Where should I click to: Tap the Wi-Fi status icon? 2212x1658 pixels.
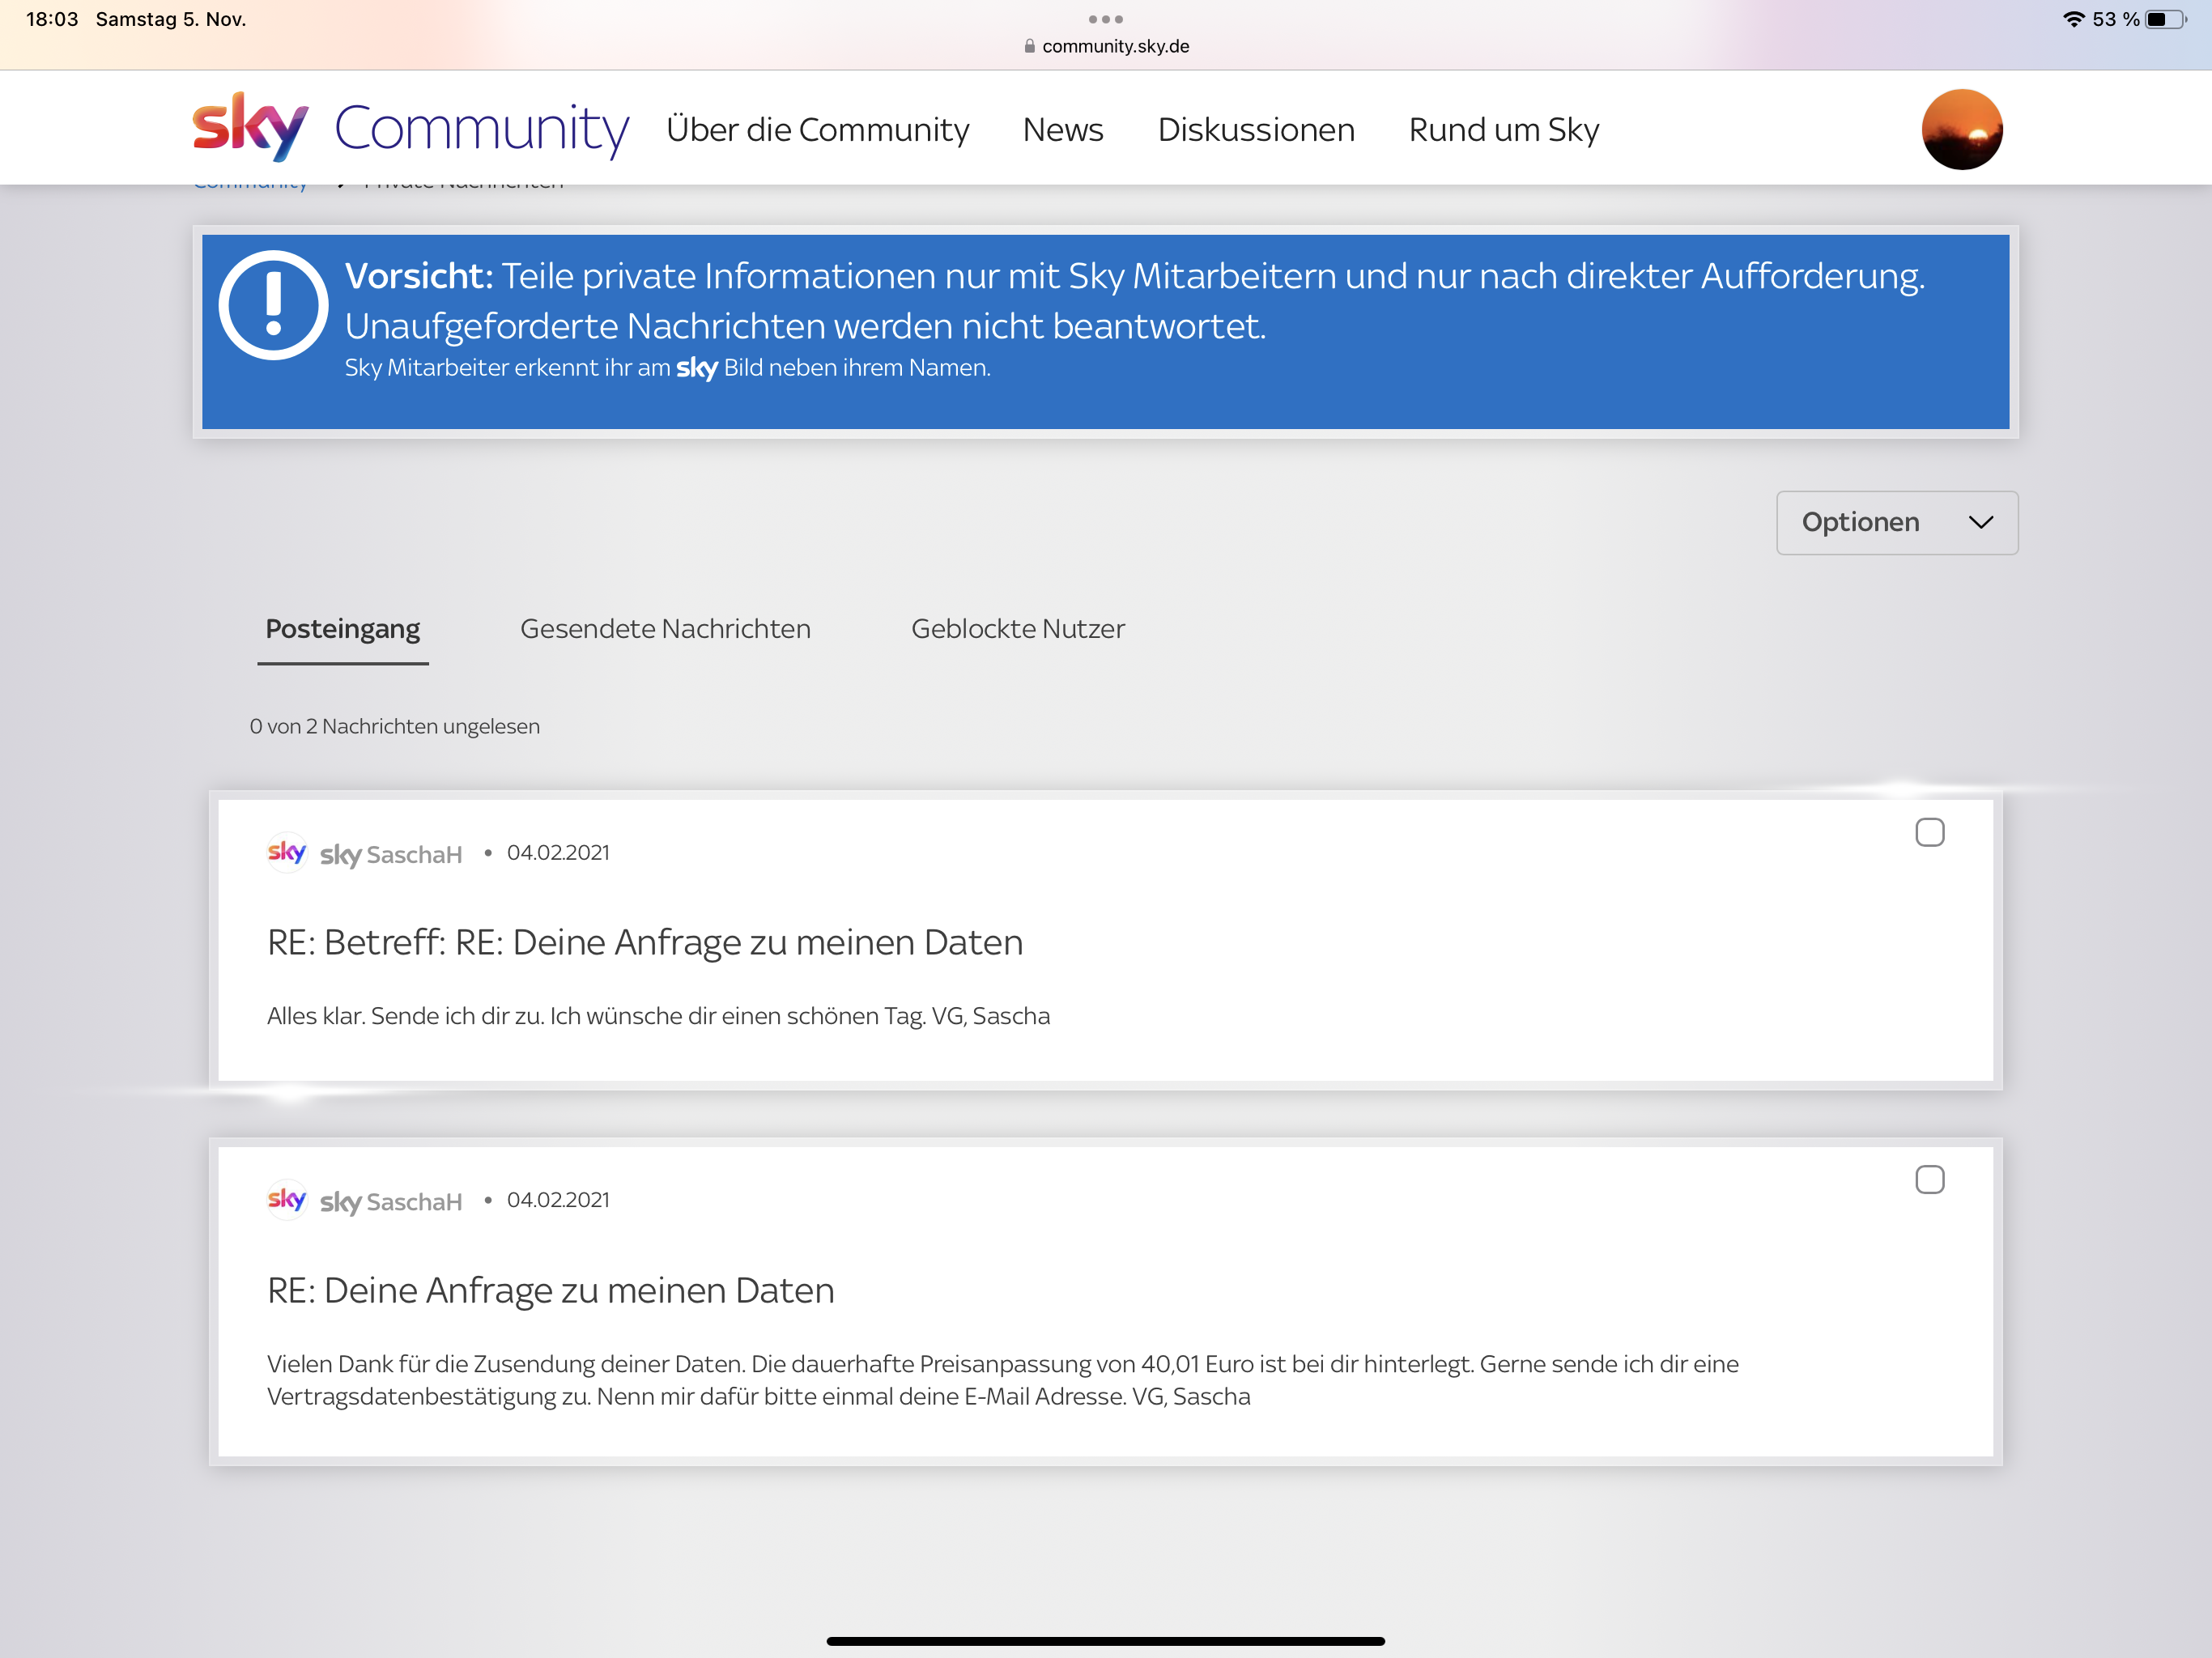(2074, 19)
